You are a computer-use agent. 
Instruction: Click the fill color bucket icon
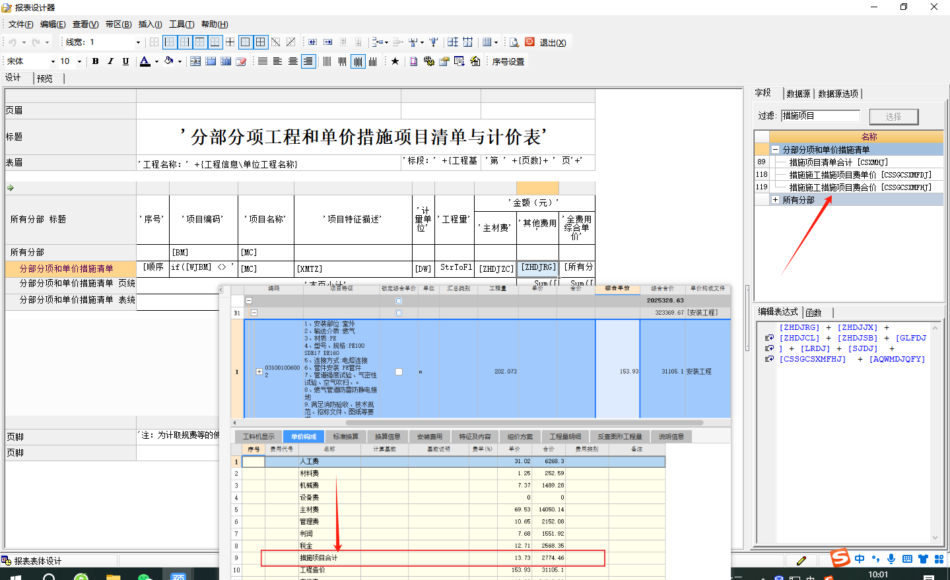point(169,61)
